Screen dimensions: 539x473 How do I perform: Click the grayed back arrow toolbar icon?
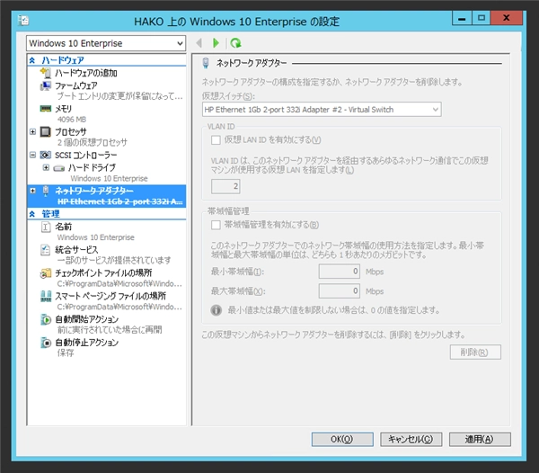tap(199, 43)
